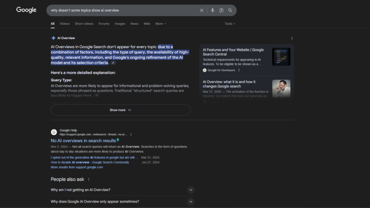
Task: Click inside the search query input field
Action: 123,10
